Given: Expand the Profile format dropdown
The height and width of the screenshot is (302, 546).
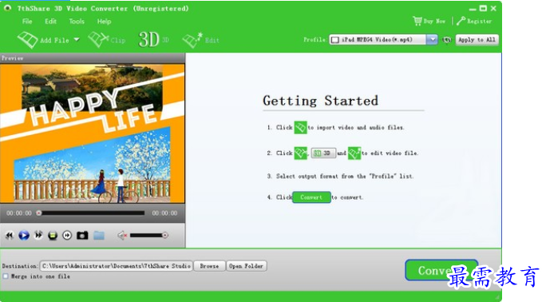Looking at the screenshot, I should point(432,40).
